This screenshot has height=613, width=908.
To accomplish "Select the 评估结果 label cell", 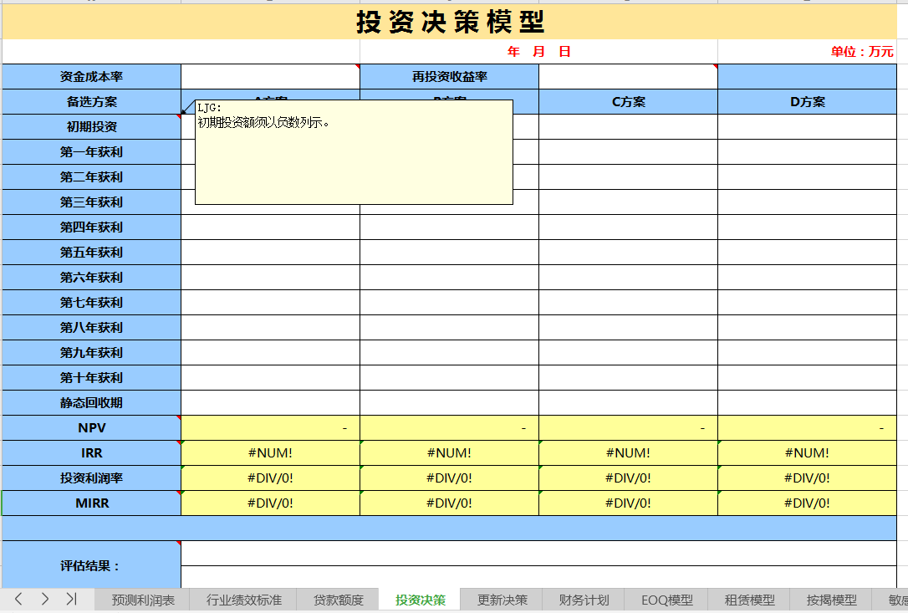I will (92, 563).
